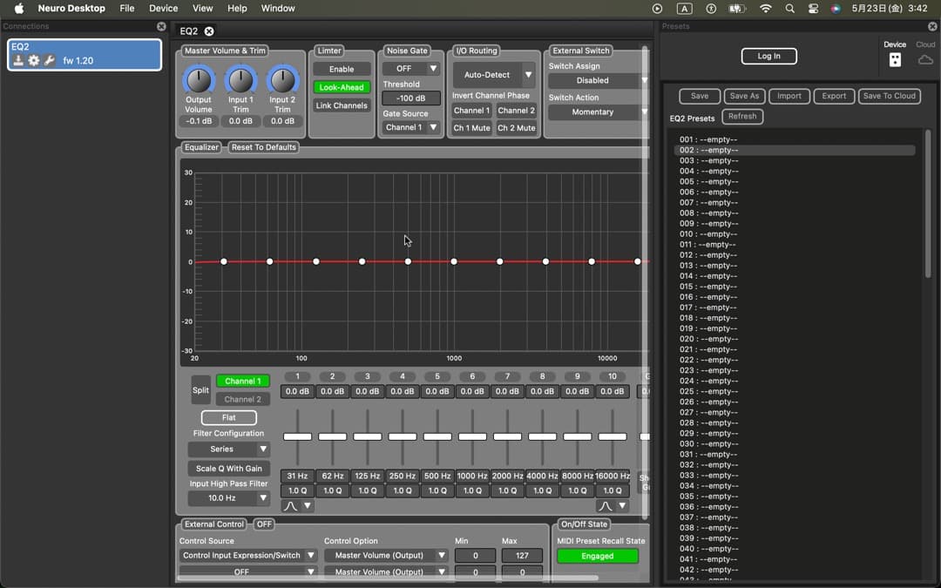Screen dimensions: 941x588
Task: Open the Device menu in the menu bar
Action: coord(162,8)
